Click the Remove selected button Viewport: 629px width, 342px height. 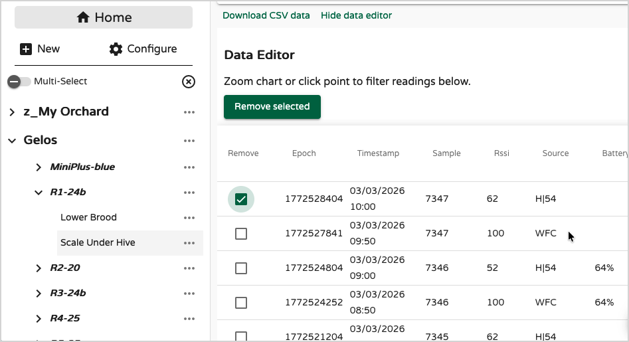272,107
